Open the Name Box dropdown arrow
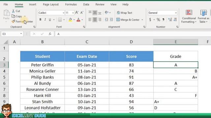211x118 pixels. [21, 34]
